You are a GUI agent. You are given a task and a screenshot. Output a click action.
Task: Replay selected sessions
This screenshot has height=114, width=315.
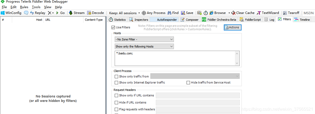(38, 13)
